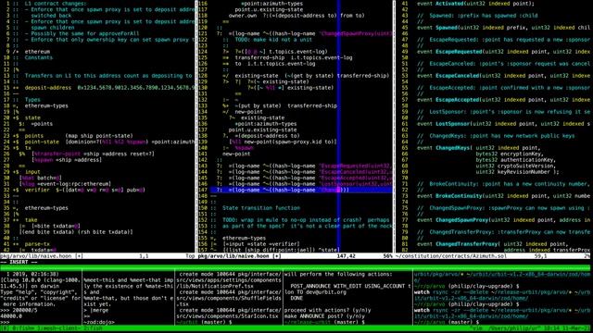Click the '40000.0' Python result

(11, 316)
